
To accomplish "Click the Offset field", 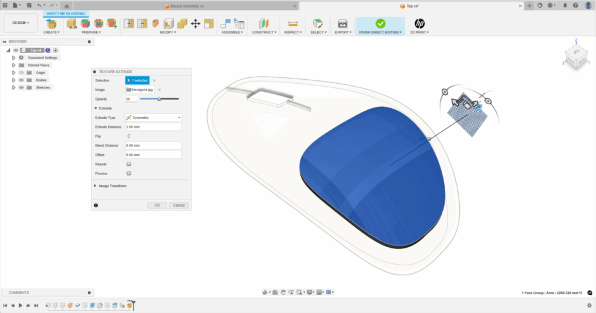I will coord(153,155).
